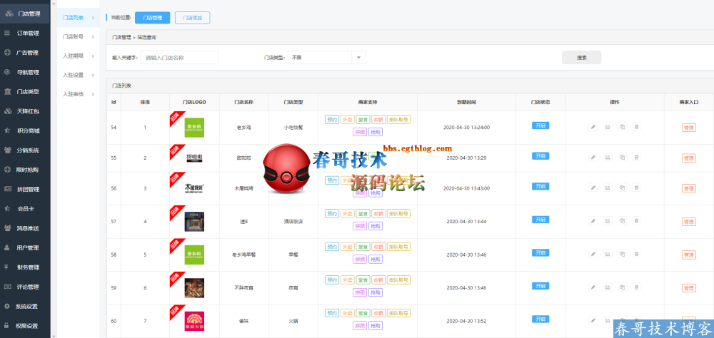Open 管理 merchant entry for 速8

[x=689, y=222]
